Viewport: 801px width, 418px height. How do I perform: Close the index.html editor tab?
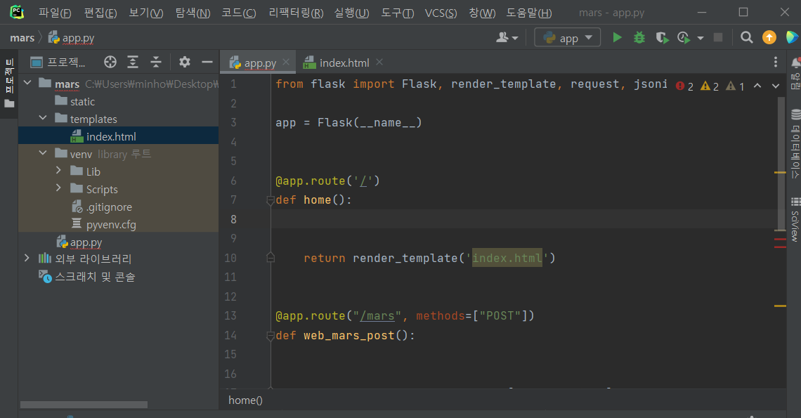coord(379,62)
